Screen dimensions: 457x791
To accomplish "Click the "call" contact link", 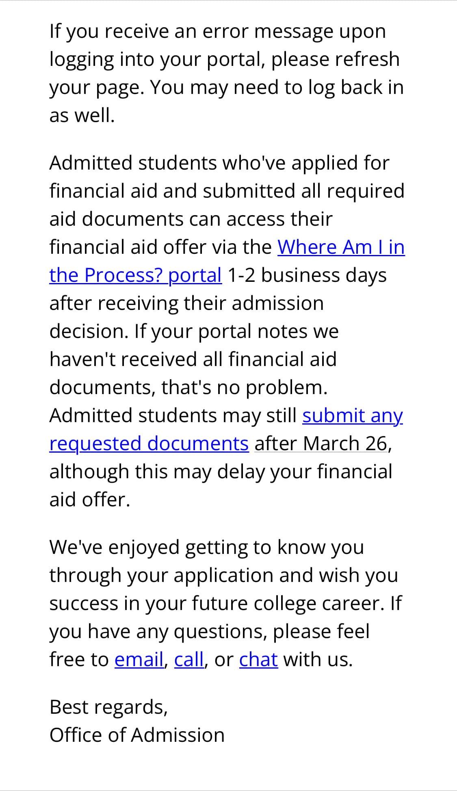I will [x=189, y=659].
